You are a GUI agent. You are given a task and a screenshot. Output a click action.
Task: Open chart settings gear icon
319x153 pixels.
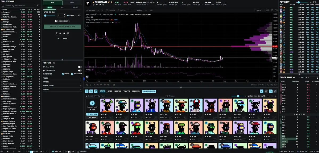point(268,10)
